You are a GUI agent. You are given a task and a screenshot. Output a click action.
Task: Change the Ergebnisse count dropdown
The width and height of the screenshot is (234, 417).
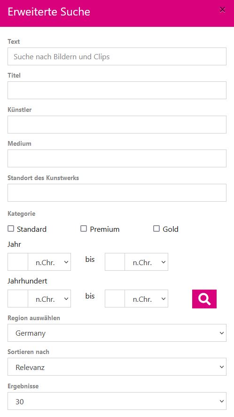click(117, 401)
